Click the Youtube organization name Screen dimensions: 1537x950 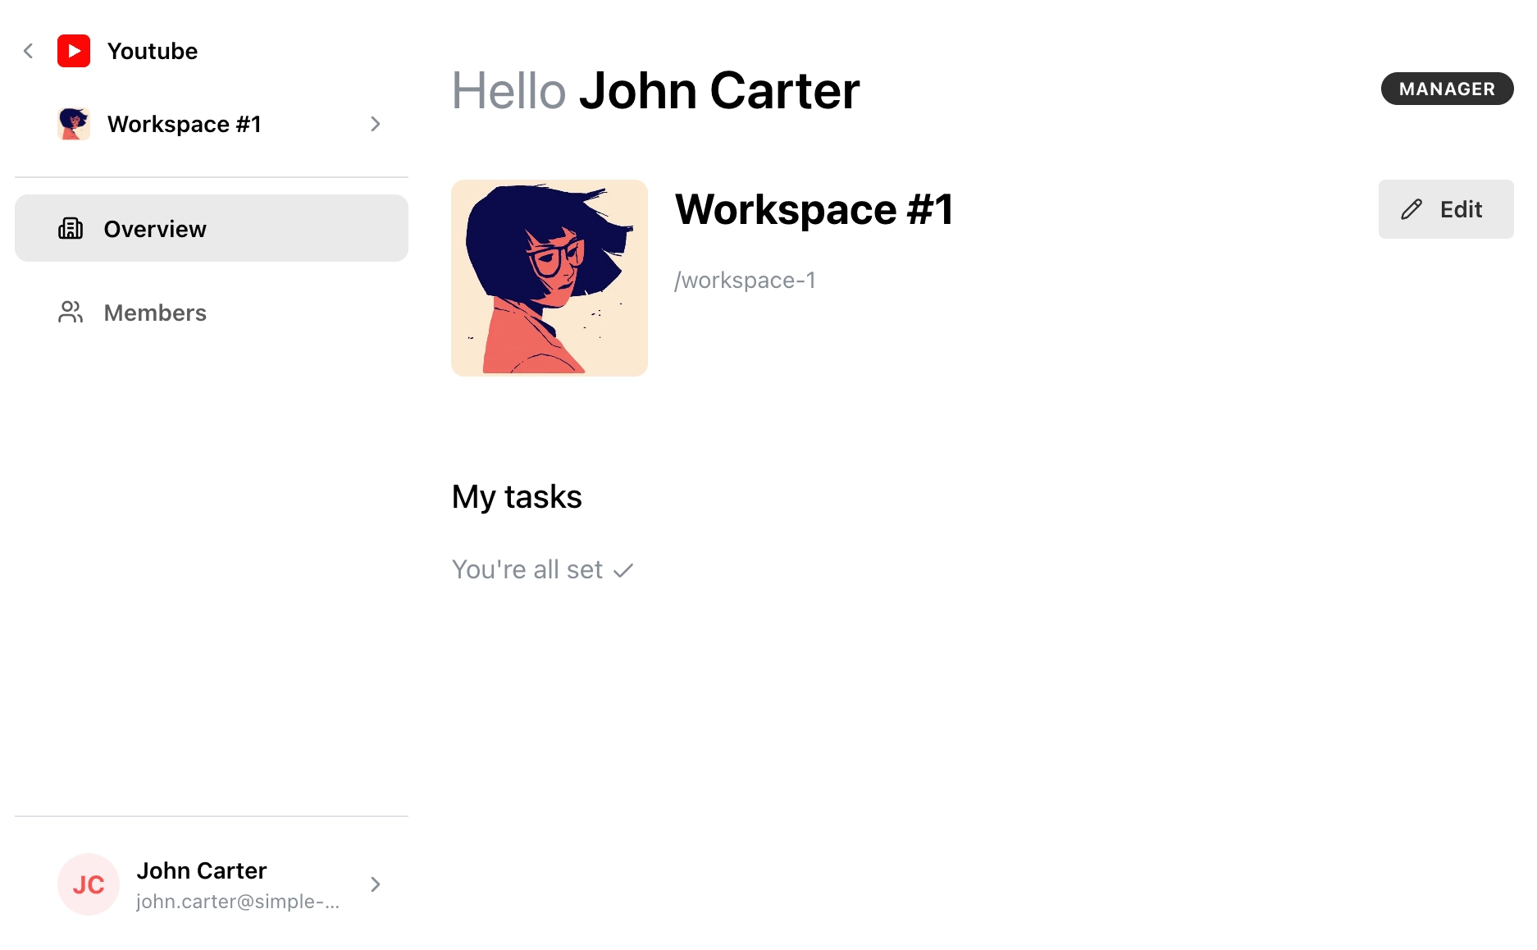[153, 51]
